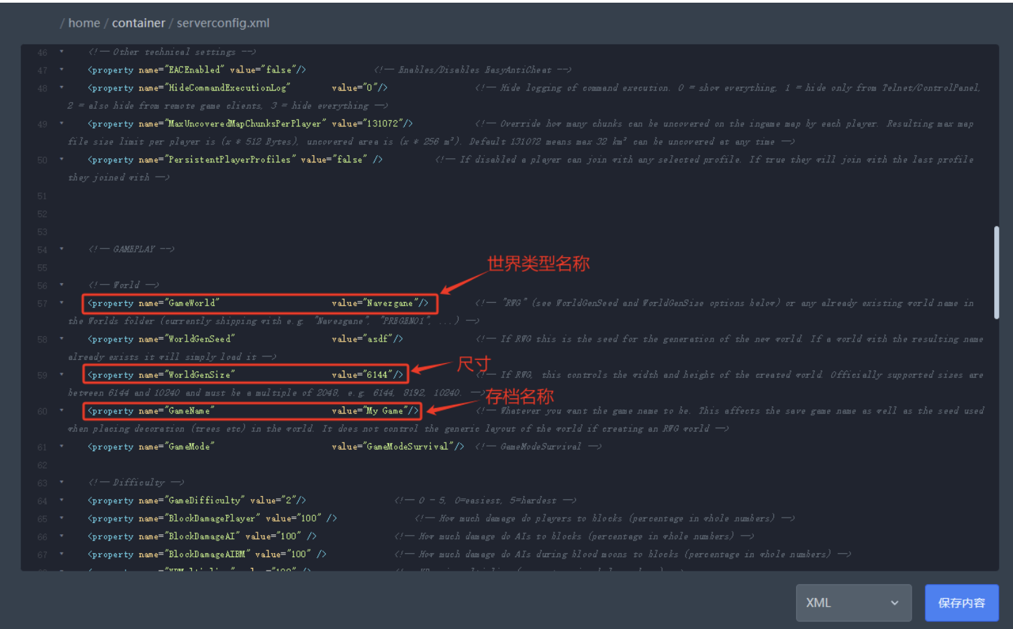Open the container breadcrumb link
The width and height of the screenshot is (1013, 629).
pyautogui.click(x=138, y=23)
